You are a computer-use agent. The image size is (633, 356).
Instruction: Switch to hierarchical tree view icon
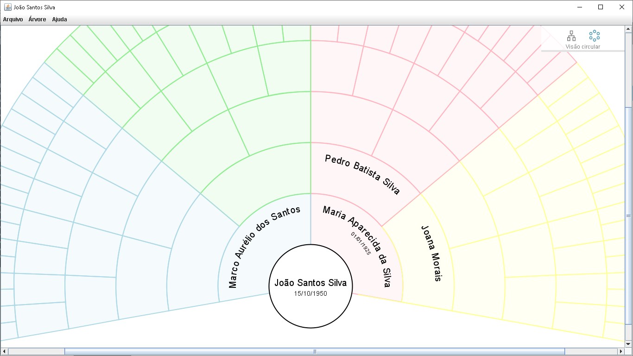point(571,35)
